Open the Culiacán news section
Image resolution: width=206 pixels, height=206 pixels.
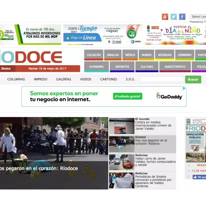(94, 55)
